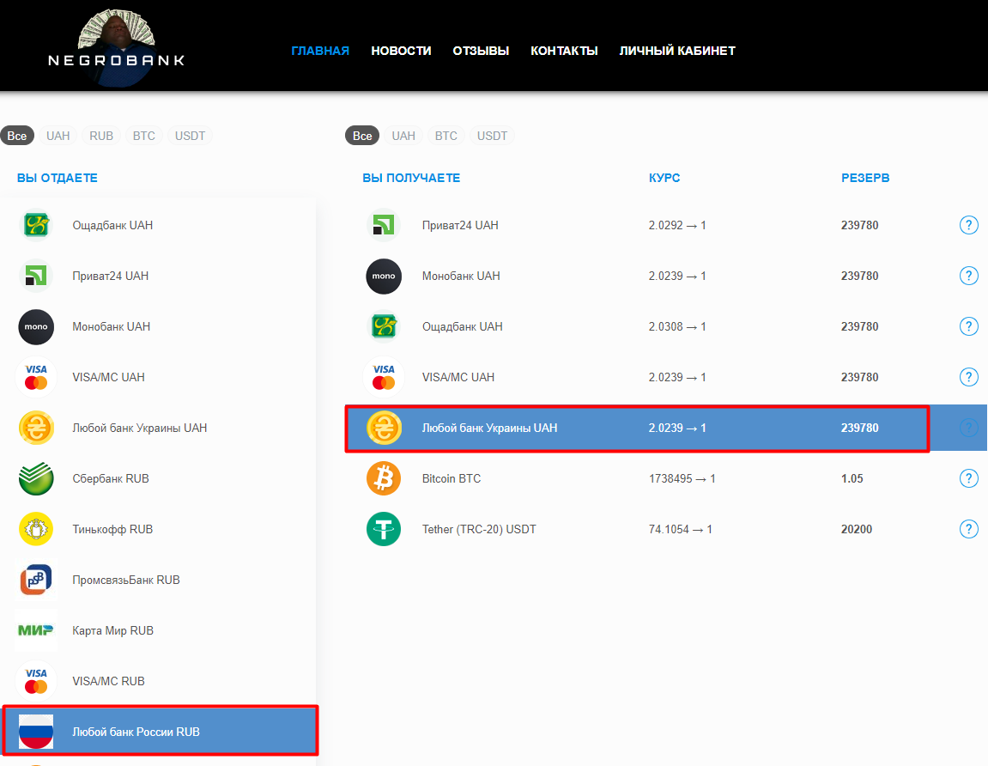Viewport: 988px width, 766px height.
Task: Click the Приват24 icon in the give list
Action: point(36,276)
